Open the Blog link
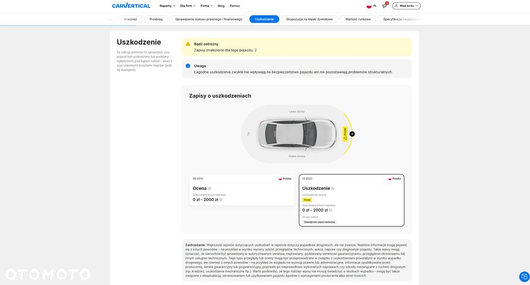Image resolution: width=530 pixels, height=285 pixels. 221,6
